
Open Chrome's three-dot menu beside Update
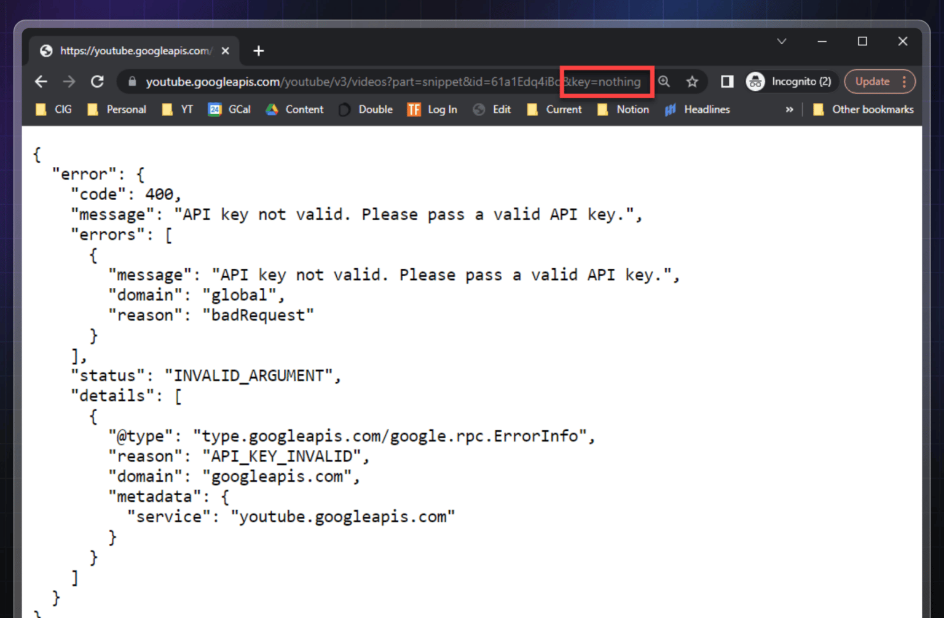click(904, 81)
